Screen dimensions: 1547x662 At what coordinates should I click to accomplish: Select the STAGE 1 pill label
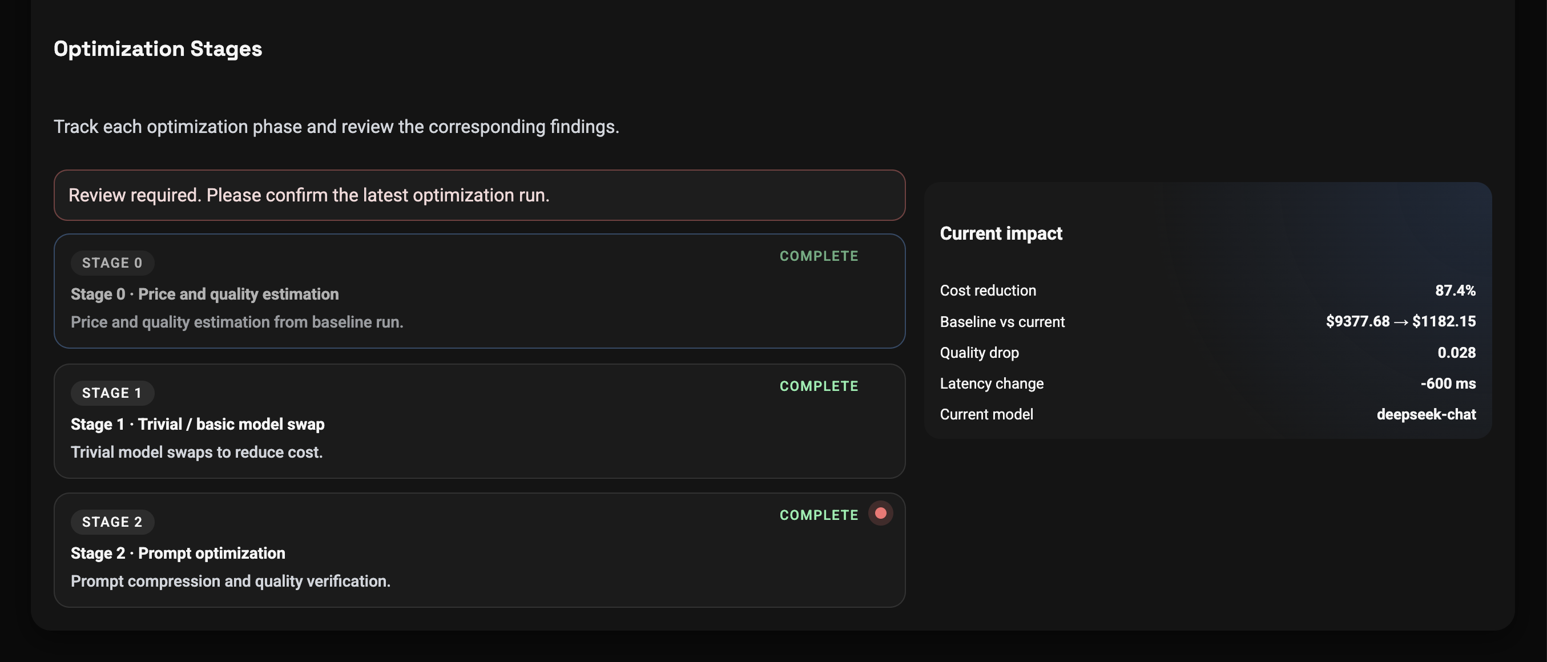point(112,393)
